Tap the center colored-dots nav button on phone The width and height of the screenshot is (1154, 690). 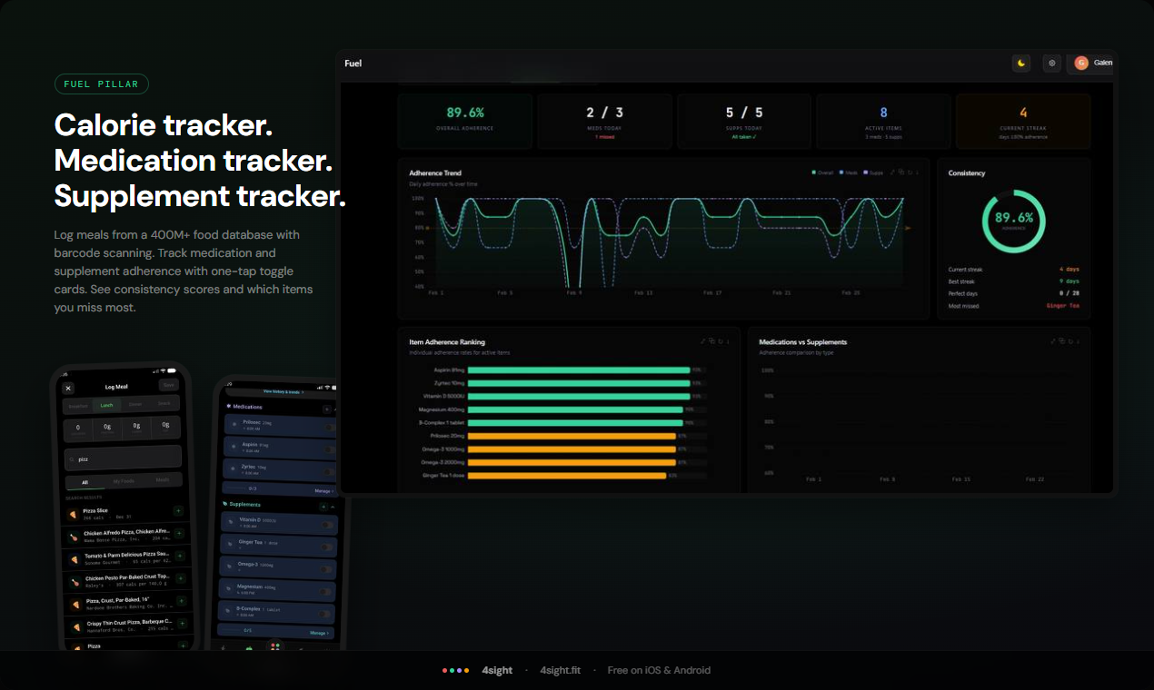point(274,646)
